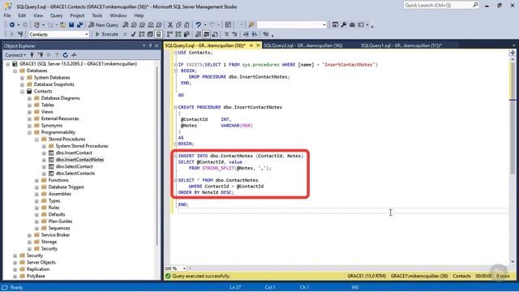Select dbo.InsertContactNotes in Object Explorer

(x=79, y=160)
